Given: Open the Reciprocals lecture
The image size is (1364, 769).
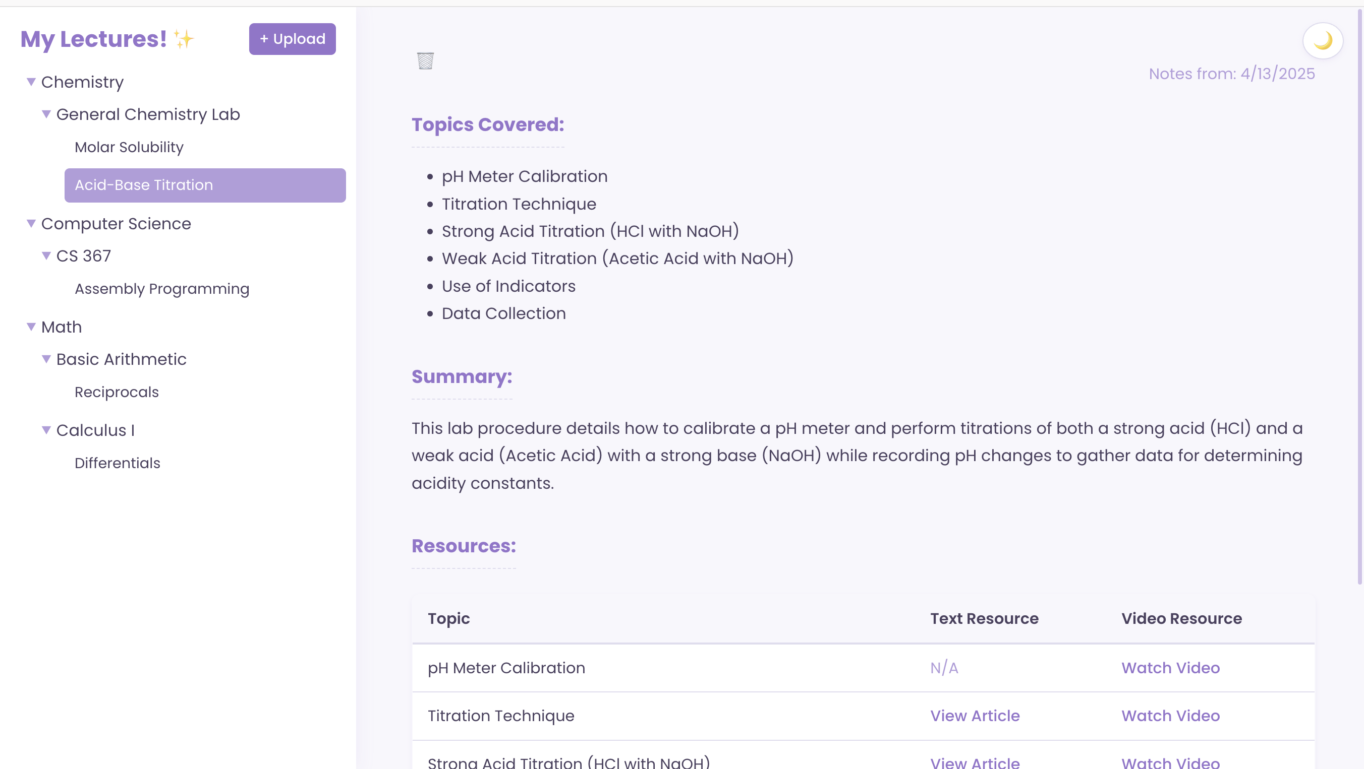Looking at the screenshot, I should point(117,392).
